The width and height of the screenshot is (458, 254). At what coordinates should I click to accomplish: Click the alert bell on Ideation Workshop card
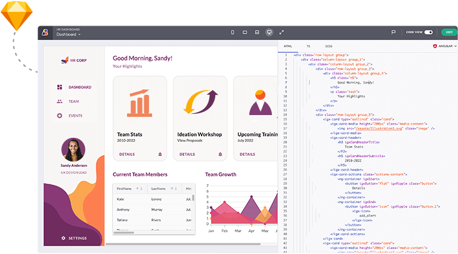click(220, 154)
